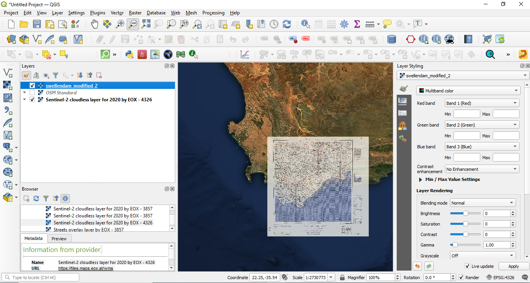Expand Min / Max Value Settings
The height and width of the screenshot is (283, 530).
tap(420, 180)
